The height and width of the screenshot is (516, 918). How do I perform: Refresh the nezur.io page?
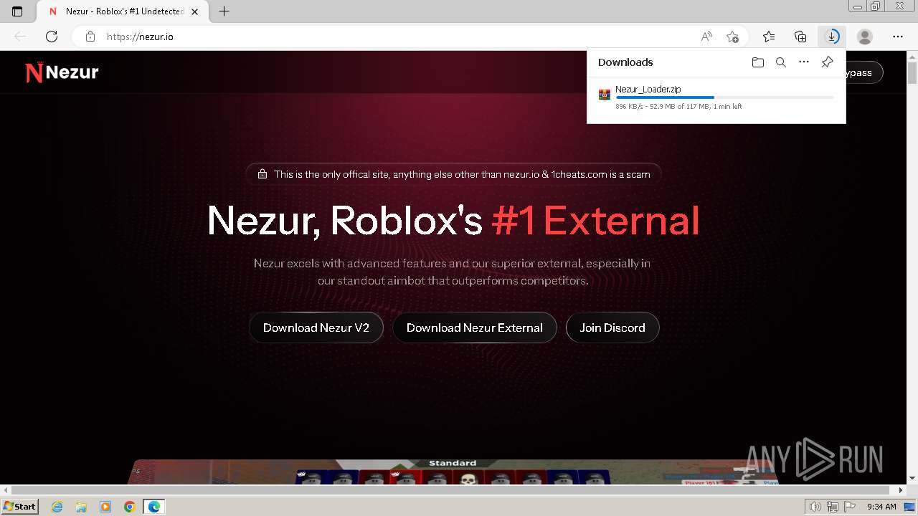52,37
